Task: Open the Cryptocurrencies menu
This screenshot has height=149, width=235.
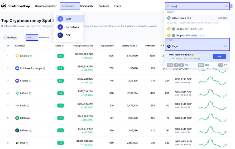Action: coord(46,6)
